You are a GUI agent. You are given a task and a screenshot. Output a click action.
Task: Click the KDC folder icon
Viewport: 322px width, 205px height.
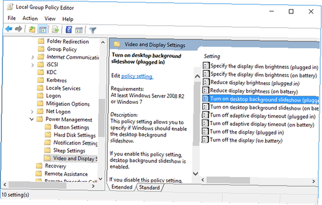pyautogui.click(x=41, y=72)
